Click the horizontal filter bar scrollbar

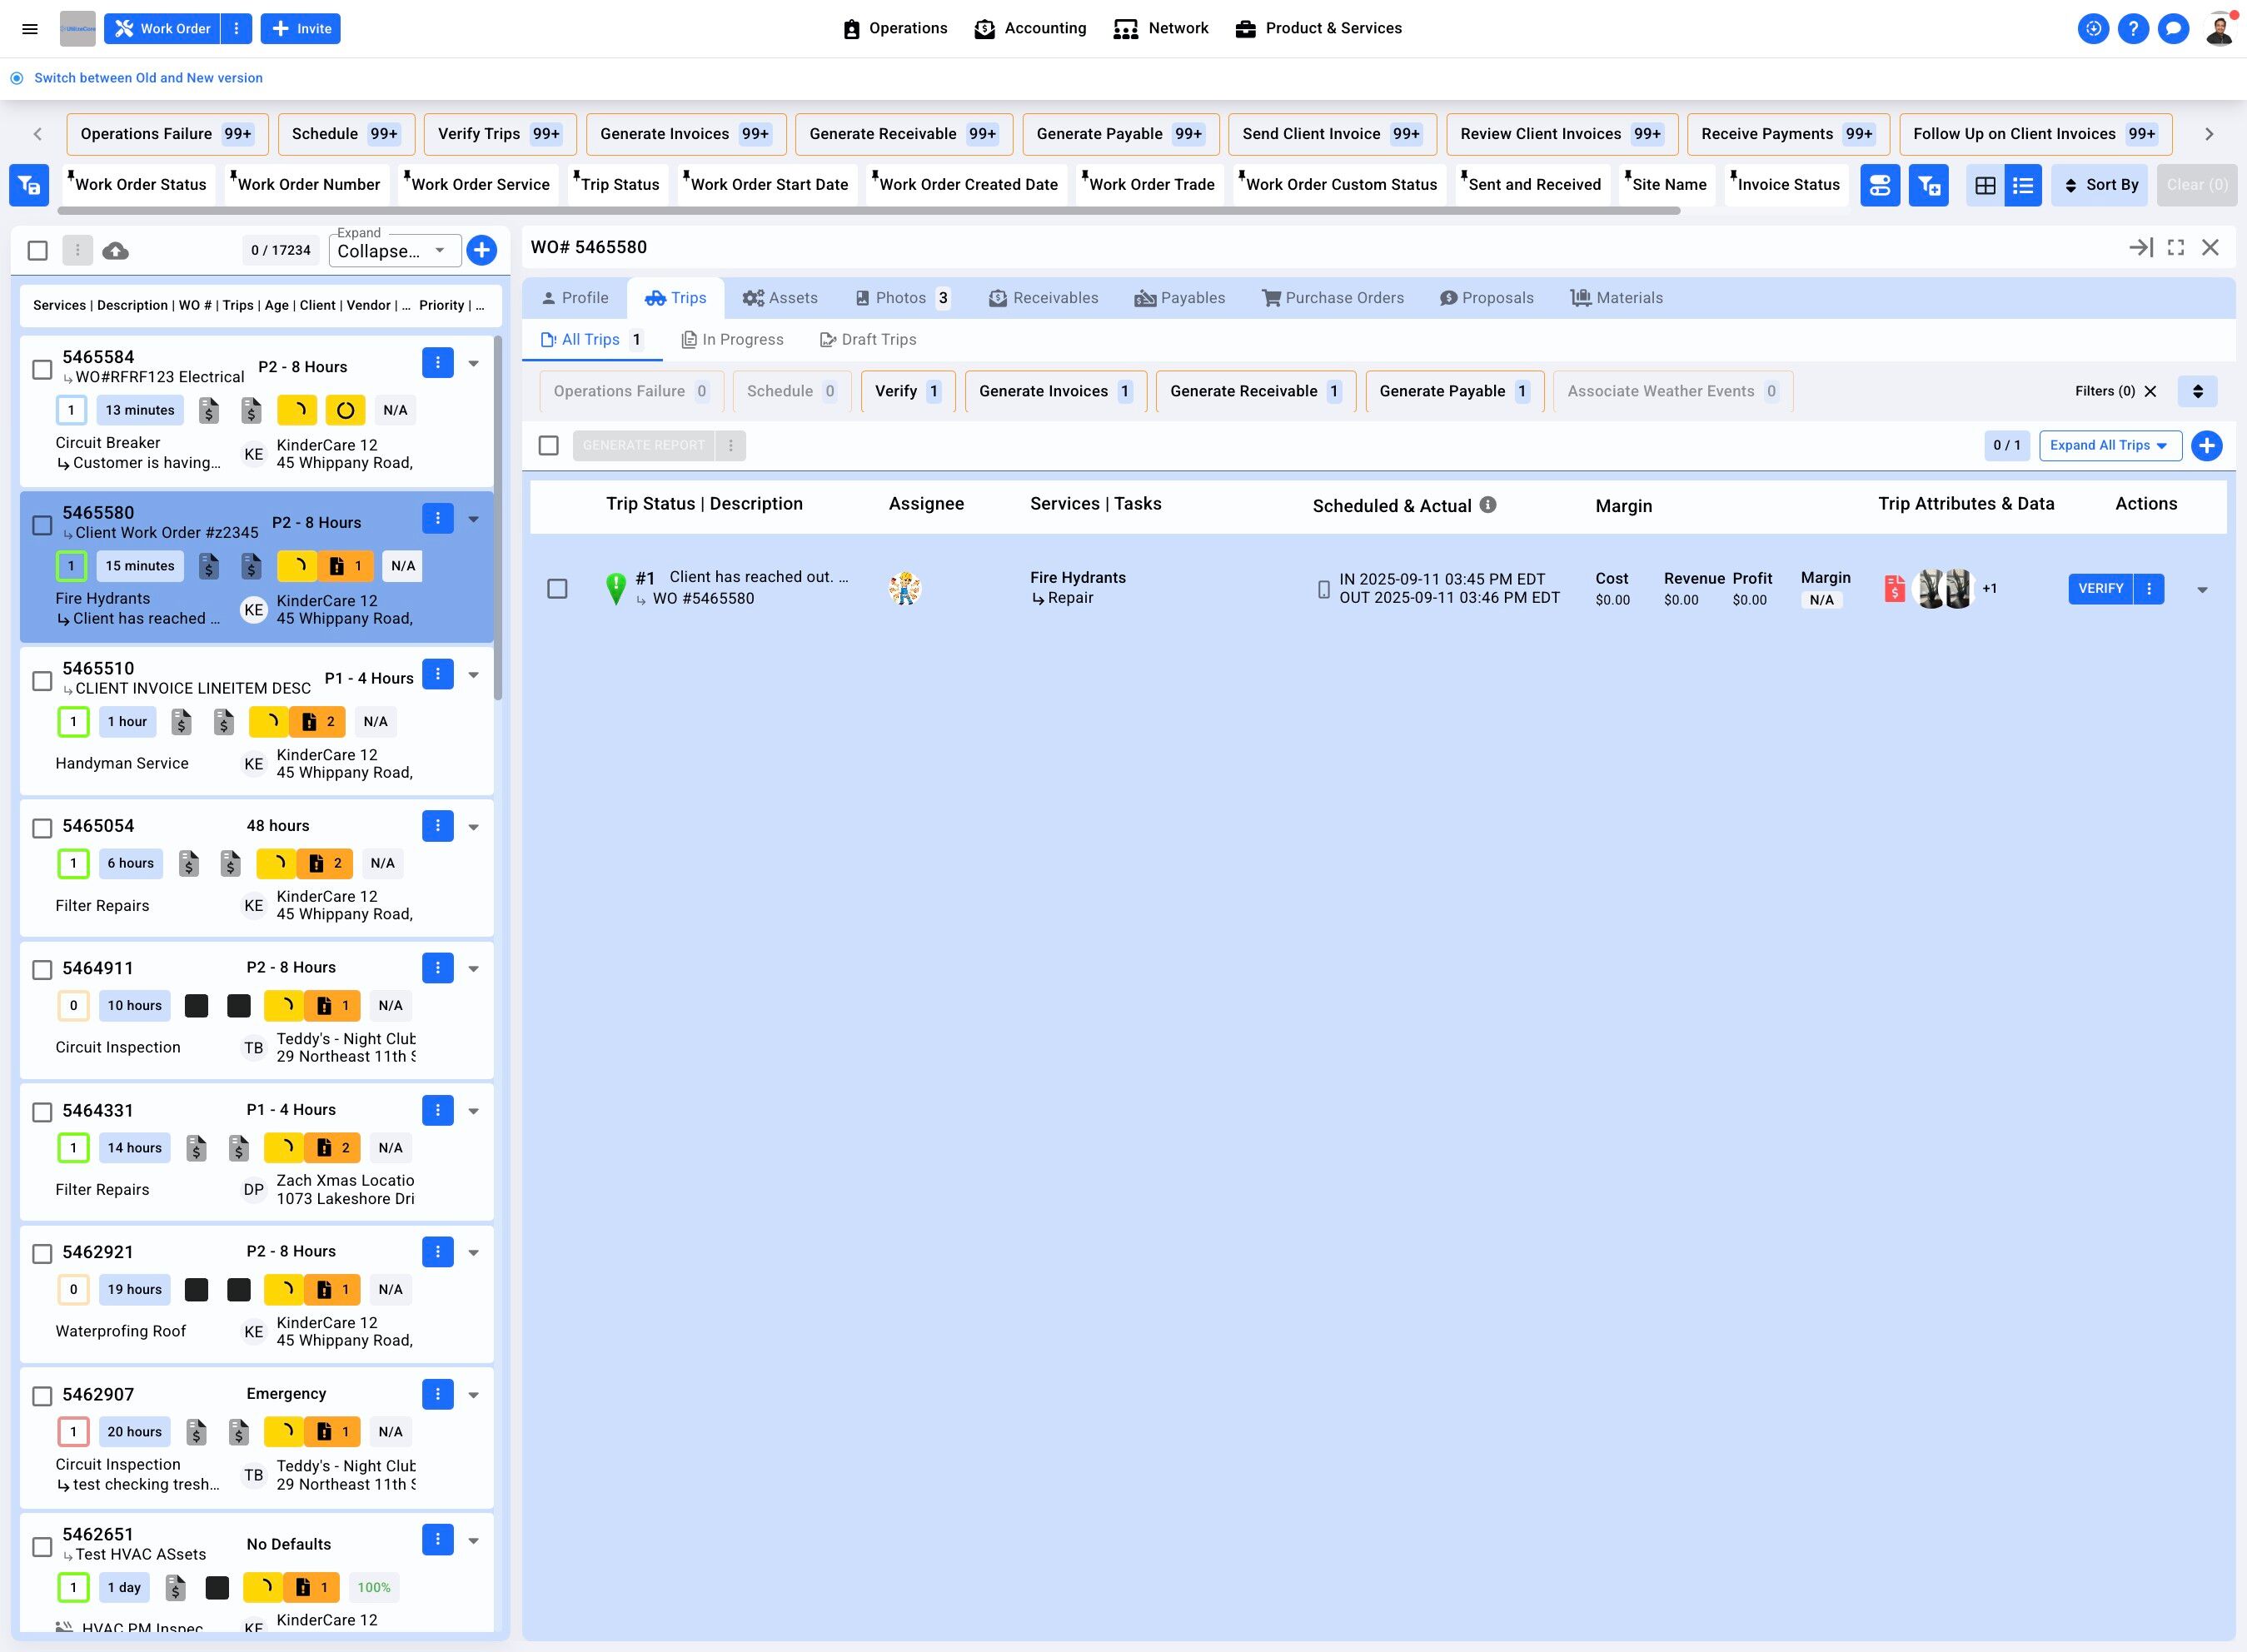tap(868, 211)
